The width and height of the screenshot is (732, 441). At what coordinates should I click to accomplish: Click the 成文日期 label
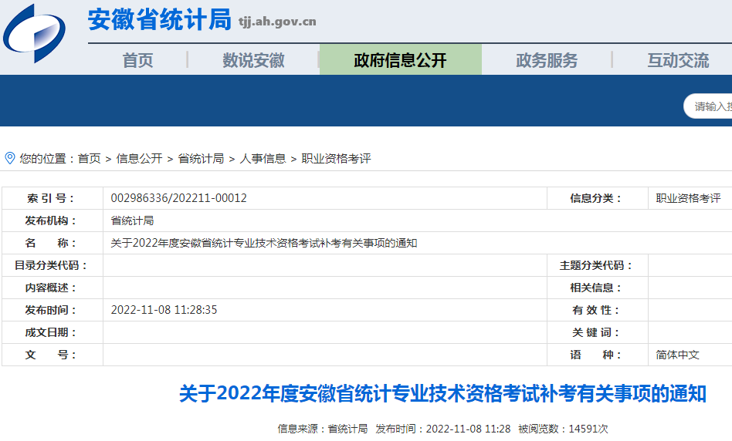point(51,332)
